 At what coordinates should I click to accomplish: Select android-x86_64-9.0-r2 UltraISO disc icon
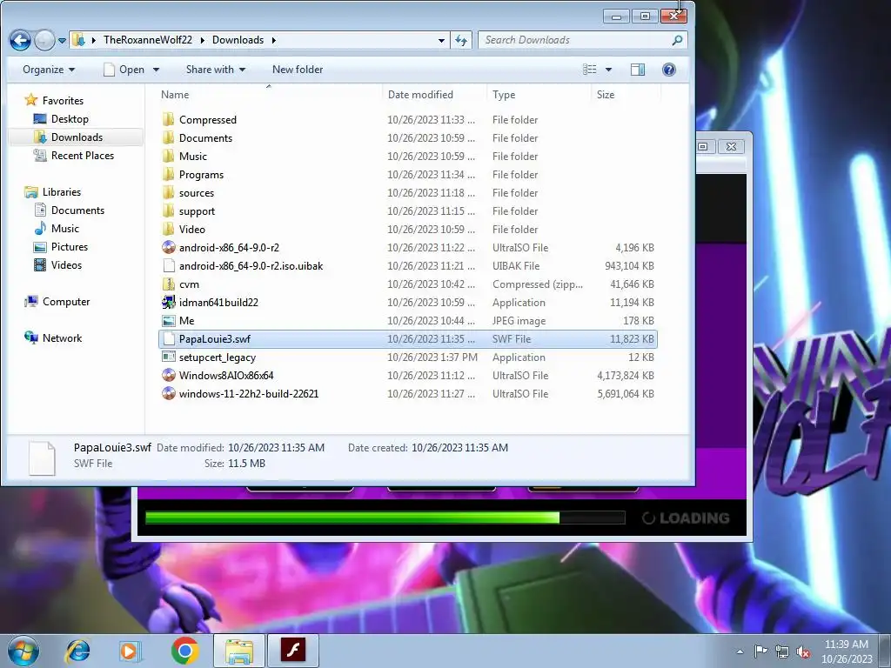coord(168,247)
